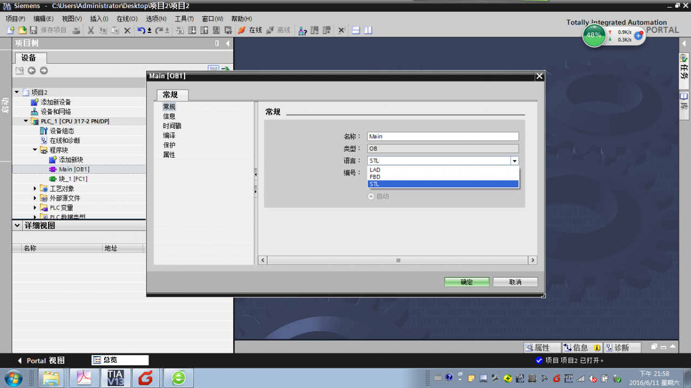
Task: Click the Open project toolbar icon
Action: 22,30
